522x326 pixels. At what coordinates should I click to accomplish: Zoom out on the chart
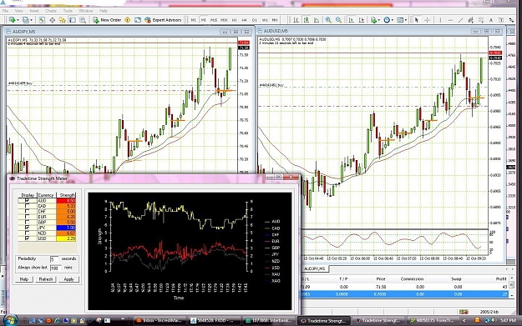[338, 20]
